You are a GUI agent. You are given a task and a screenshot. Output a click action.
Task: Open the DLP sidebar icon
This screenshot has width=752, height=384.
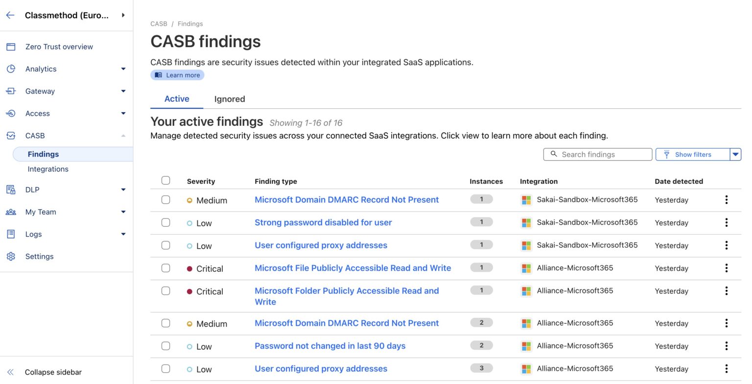[11, 190]
